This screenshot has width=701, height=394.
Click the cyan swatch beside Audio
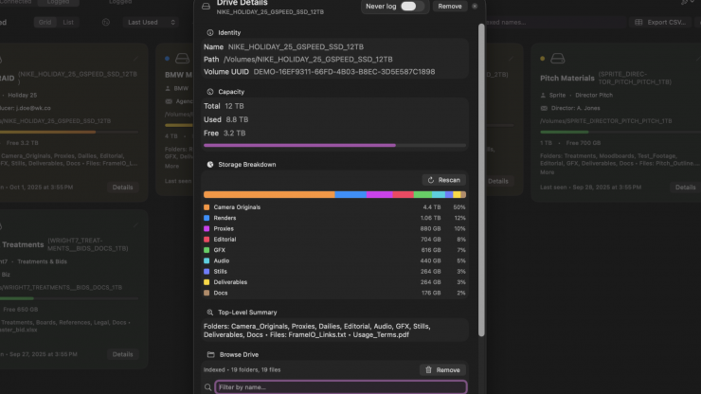(x=207, y=260)
